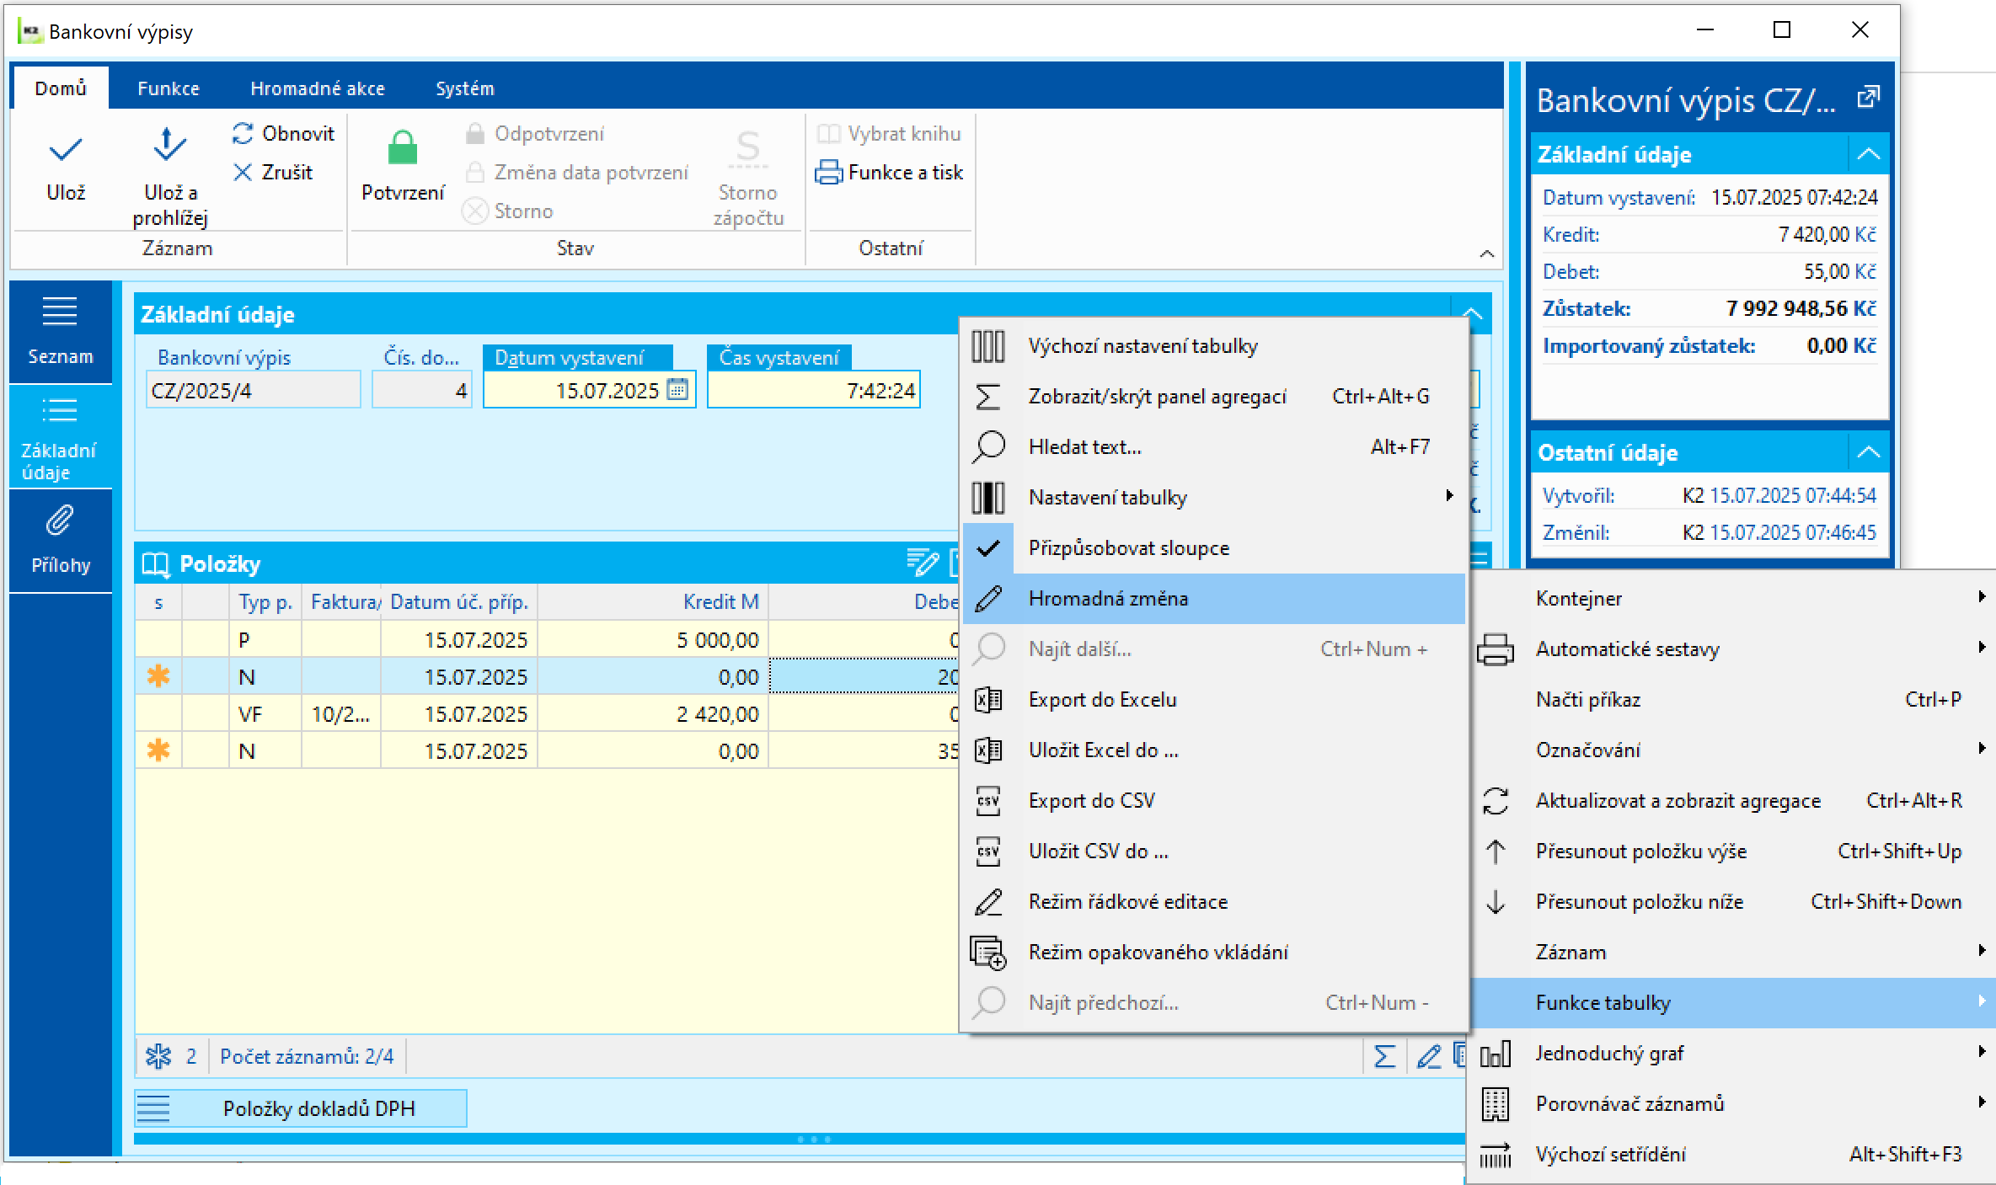Toggle Režim opakovaného vkládání mode
Image resolution: width=1996 pixels, height=1185 pixels.
1158,953
